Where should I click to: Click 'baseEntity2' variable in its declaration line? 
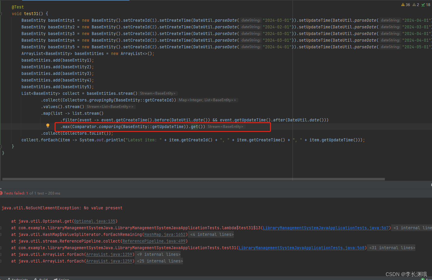(x=61, y=27)
